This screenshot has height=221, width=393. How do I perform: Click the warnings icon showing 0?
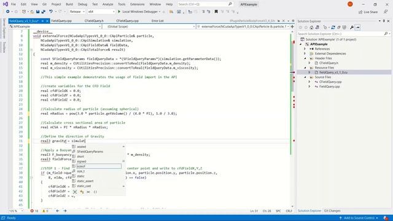44,211
